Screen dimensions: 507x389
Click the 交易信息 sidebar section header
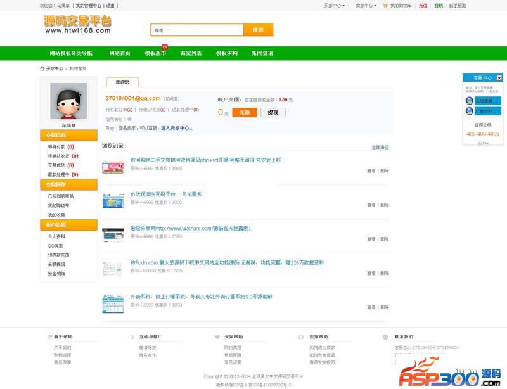(68, 135)
